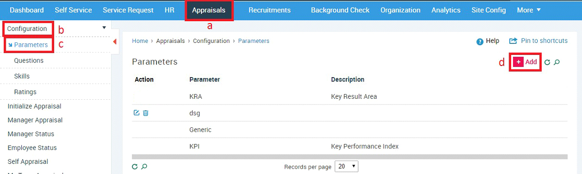Go to Home breadcrumb link
Image resolution: width=582 pixels, height=174 pixels.
coord(140,41)
